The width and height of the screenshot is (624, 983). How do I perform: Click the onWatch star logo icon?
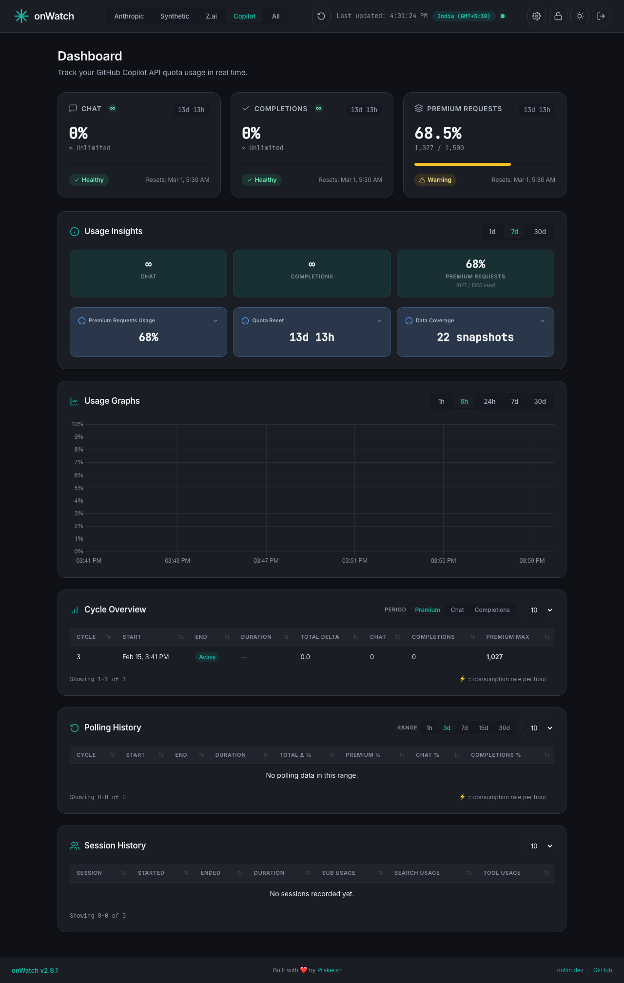pos(21,16)
